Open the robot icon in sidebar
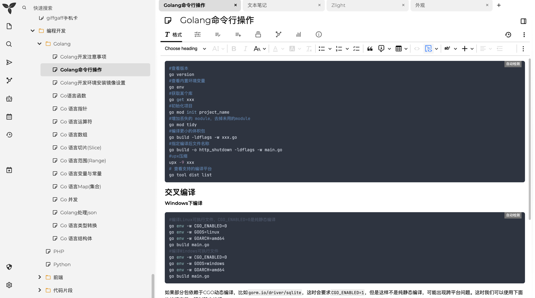Viewport: 535px width, 298px height. [x=9, y=99]
